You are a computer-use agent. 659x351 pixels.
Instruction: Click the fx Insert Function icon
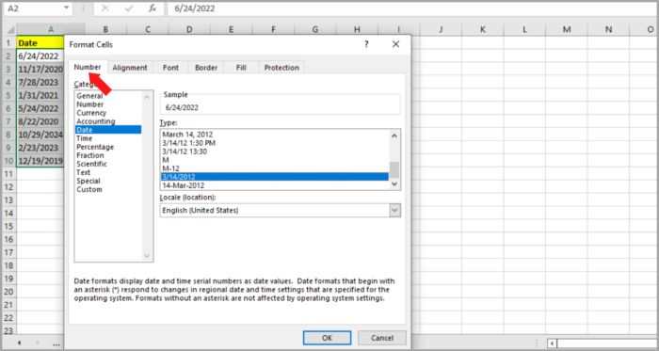coord(153,8)
